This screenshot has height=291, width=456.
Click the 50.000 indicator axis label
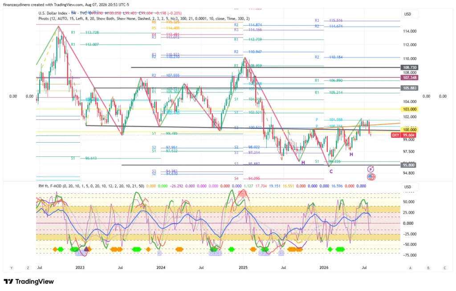408,202
